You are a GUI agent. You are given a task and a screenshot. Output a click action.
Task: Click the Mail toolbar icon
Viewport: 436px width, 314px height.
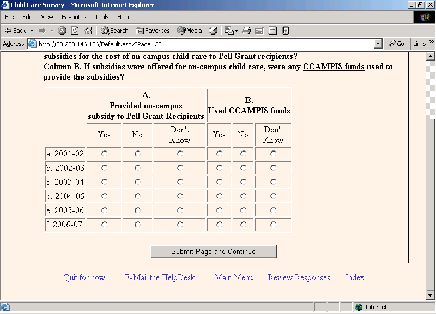pyautogui.click(x=229, y=31)
